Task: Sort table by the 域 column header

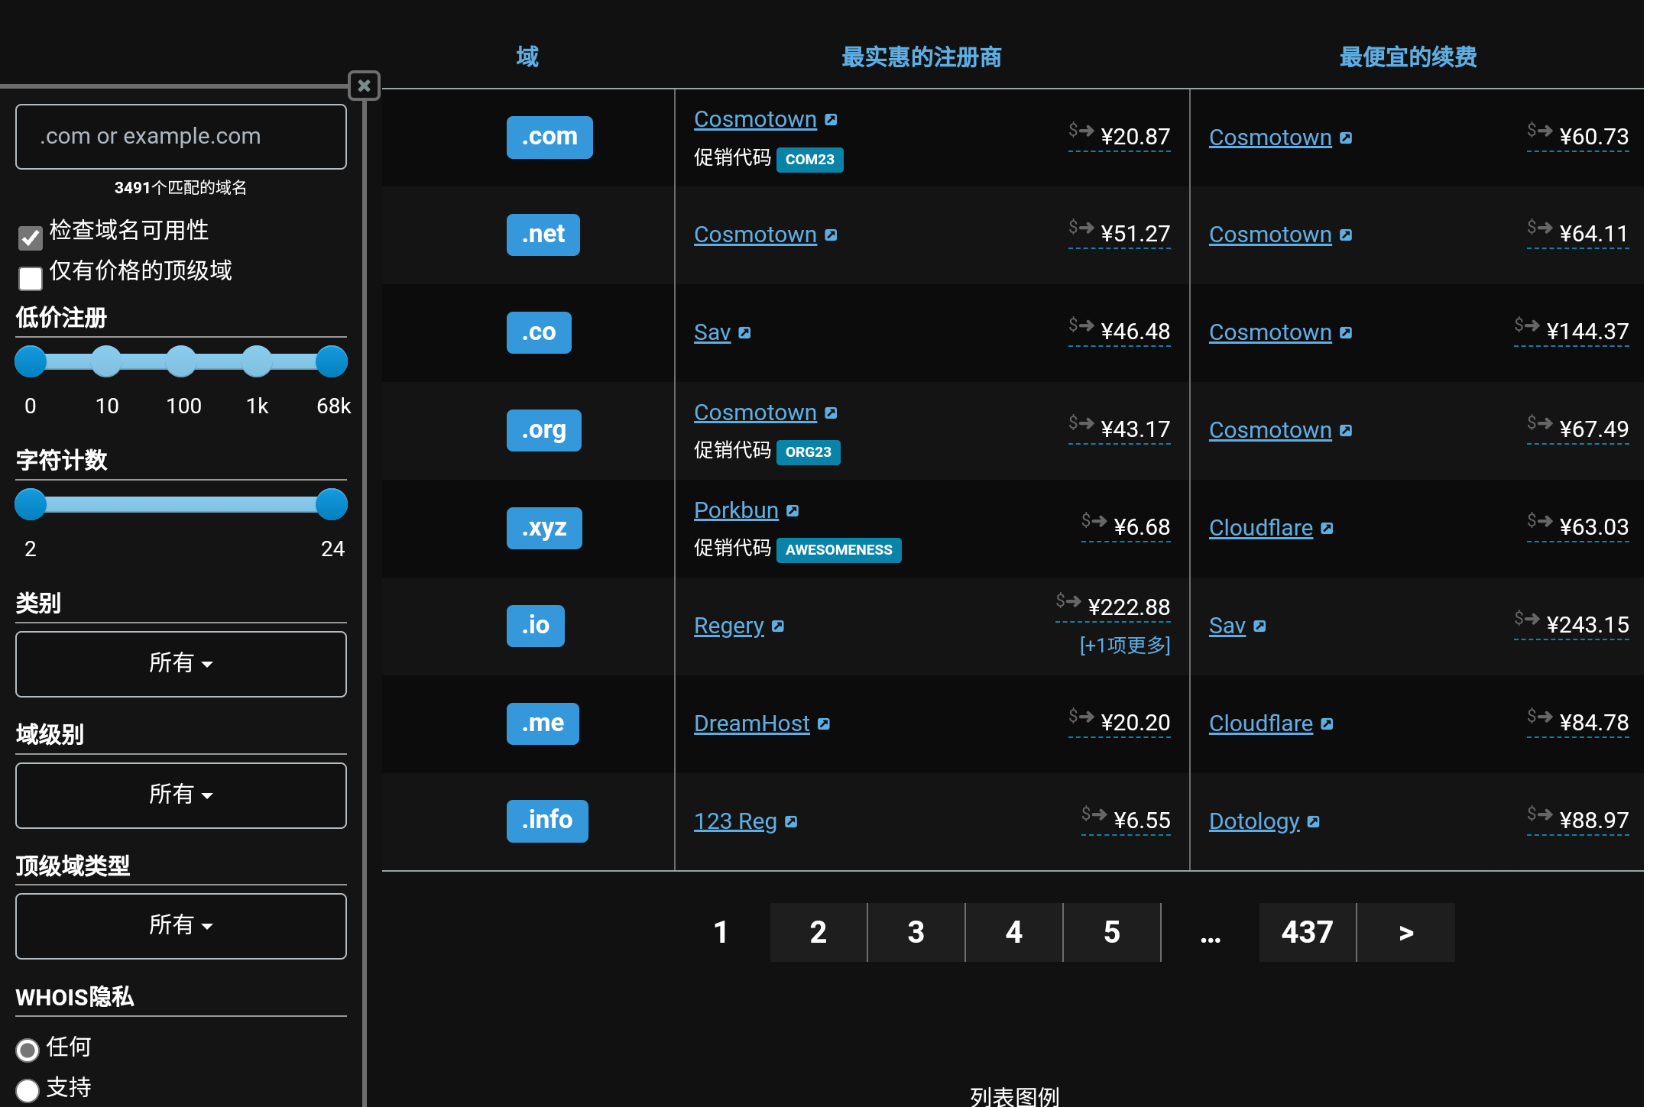Action: [x=527, y=57]
